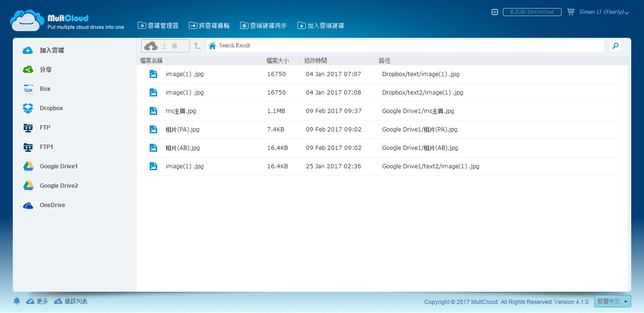Viewport: 644px width, 313px height.
Task: Expand the Simon Li account dropdown
Action: click(x=604, y=12)
